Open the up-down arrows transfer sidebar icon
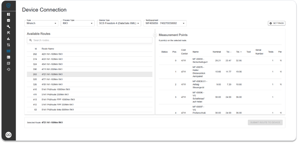The width and height of the screenshot is (298, 143). coord(8,45)
